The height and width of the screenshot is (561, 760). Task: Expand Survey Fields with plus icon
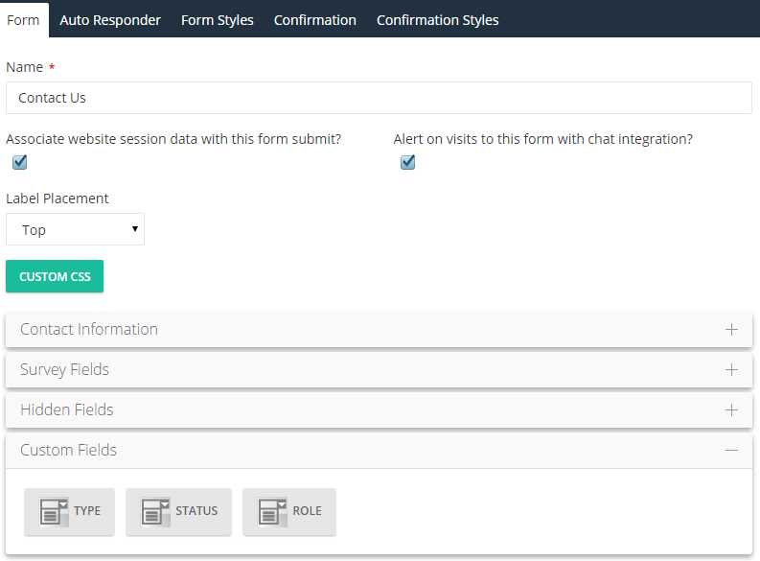[x=731, y=370]
